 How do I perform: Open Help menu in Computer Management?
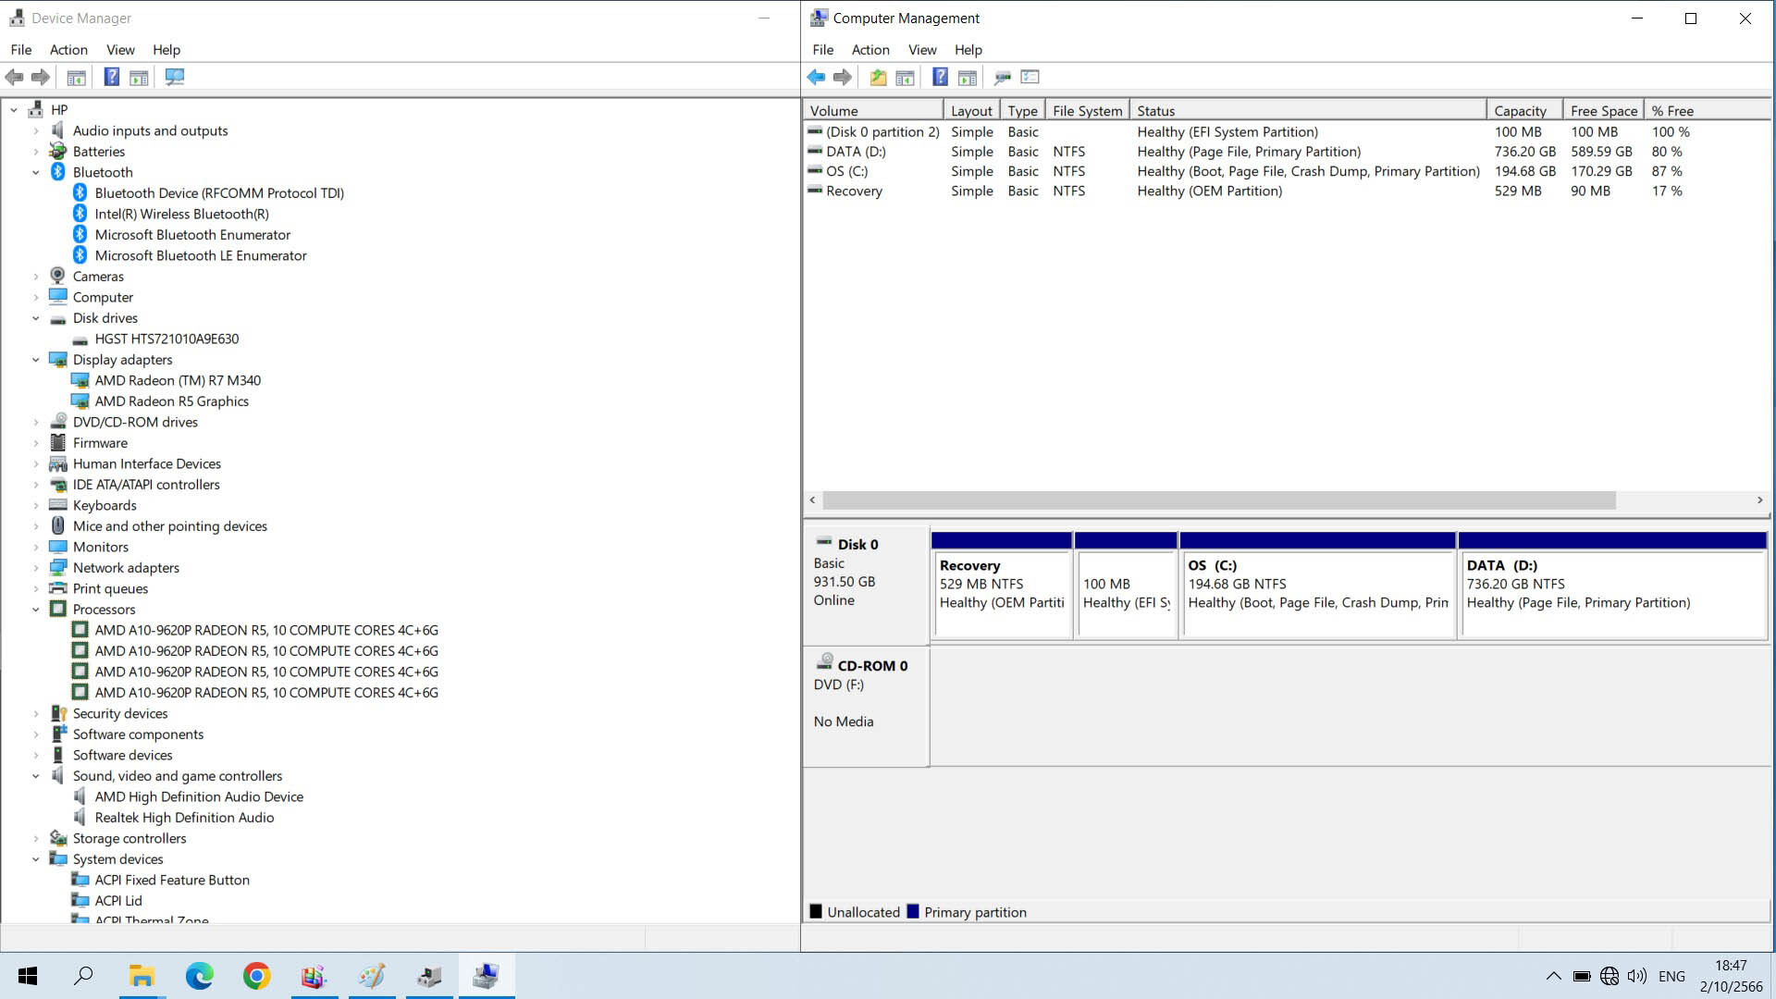[x=968, y=50]
